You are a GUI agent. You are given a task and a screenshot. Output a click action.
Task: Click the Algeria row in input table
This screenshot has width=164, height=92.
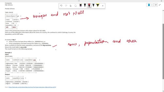point(25,67)
